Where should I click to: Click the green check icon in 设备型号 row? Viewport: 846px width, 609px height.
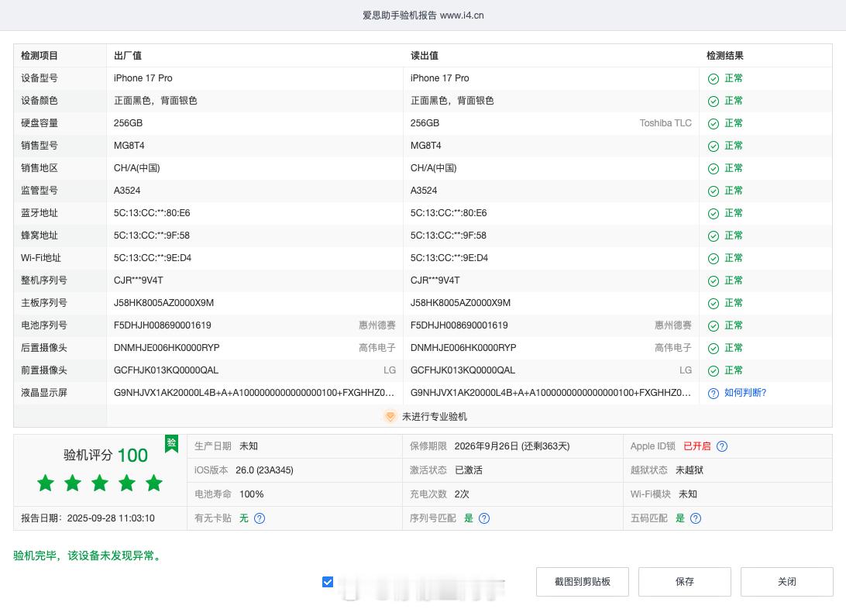point(714,79)
